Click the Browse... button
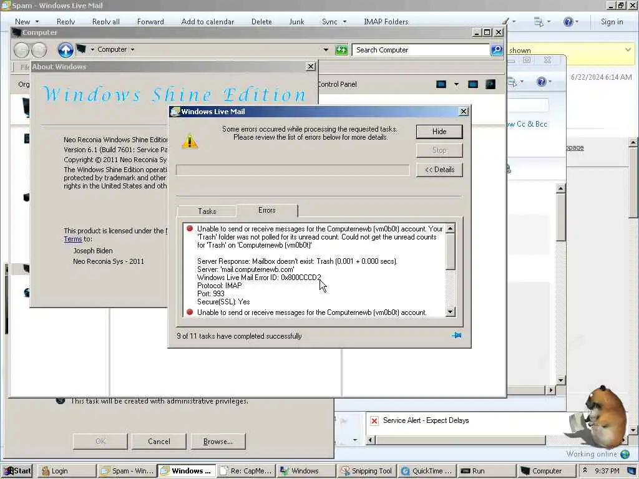Screen dimensions: 639x479 pyautogui.click(x=218, y=441)
